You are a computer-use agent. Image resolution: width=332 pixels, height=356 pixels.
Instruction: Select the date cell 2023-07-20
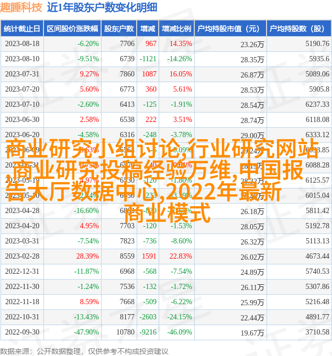tap(22, 89)
